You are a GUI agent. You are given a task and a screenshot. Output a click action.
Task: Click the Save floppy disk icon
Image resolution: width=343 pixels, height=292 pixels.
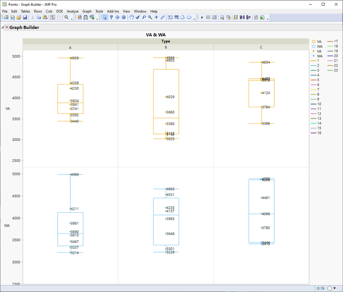[x=25, y=18]
